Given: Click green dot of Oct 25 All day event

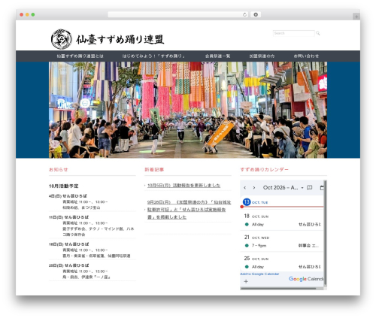Looking at the screenshot, I should 247,267.
